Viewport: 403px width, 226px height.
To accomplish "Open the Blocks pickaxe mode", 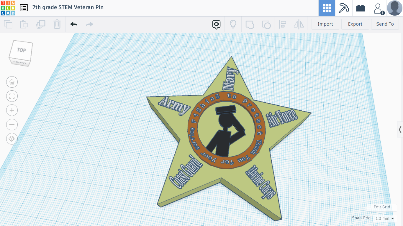I will 344,8.
